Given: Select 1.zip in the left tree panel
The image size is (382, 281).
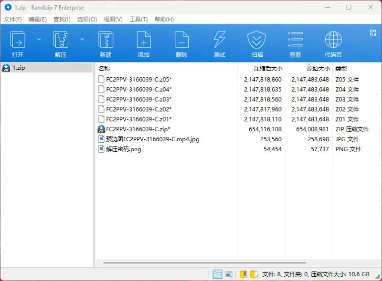Looking at the screenshot, I should point(19,68).
